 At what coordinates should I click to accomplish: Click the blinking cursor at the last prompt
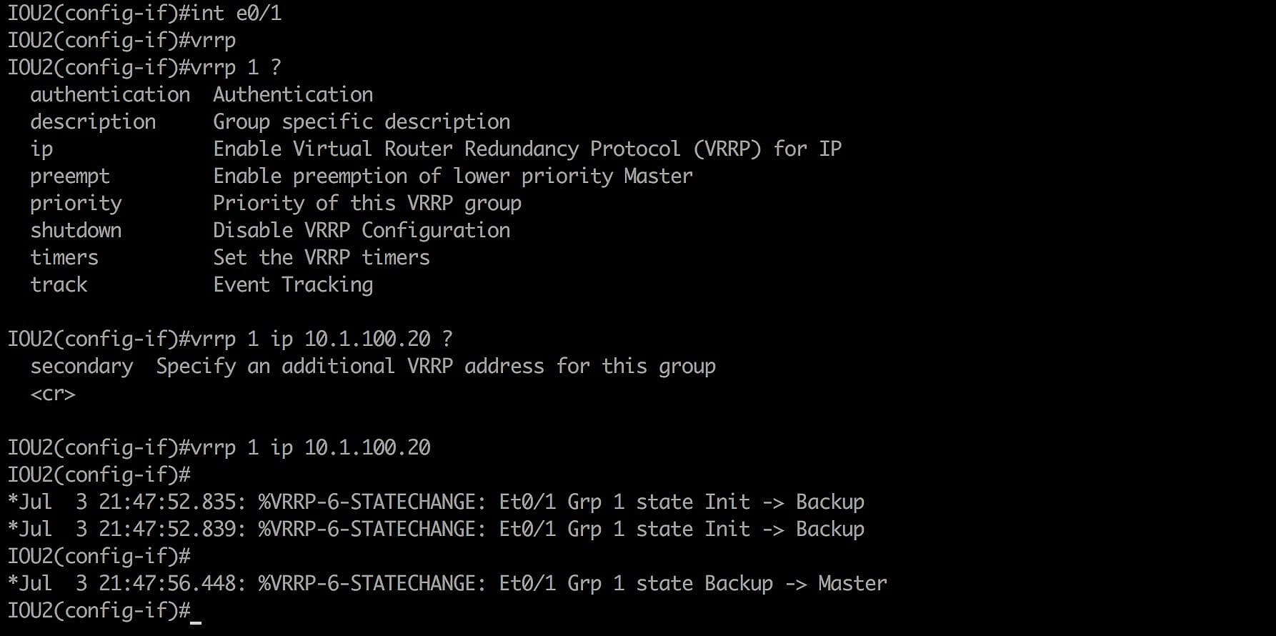196,612
